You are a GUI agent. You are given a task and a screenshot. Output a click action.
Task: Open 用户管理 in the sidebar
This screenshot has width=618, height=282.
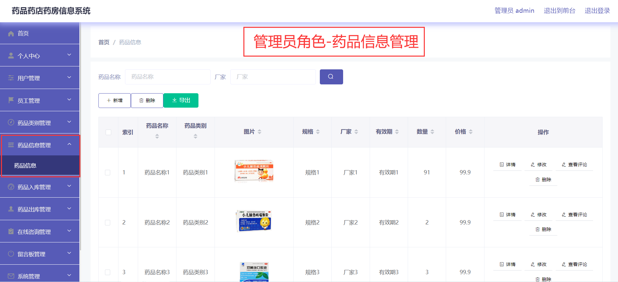point(40,78)
